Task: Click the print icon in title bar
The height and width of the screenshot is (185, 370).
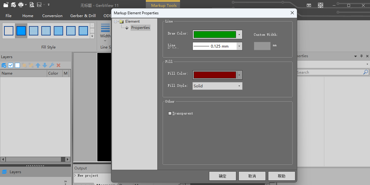Action: coord(21,5)
